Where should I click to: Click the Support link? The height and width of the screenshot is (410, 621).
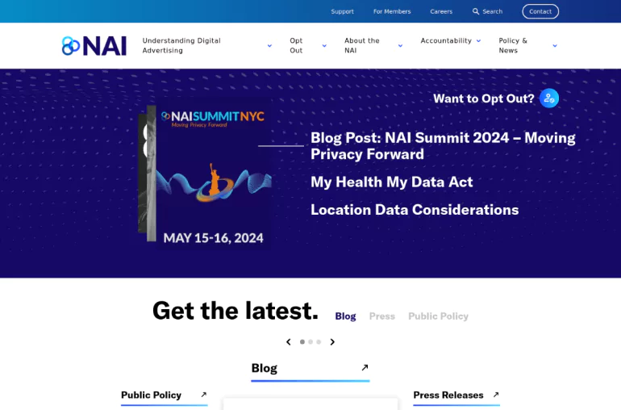[x=342, y=11]
